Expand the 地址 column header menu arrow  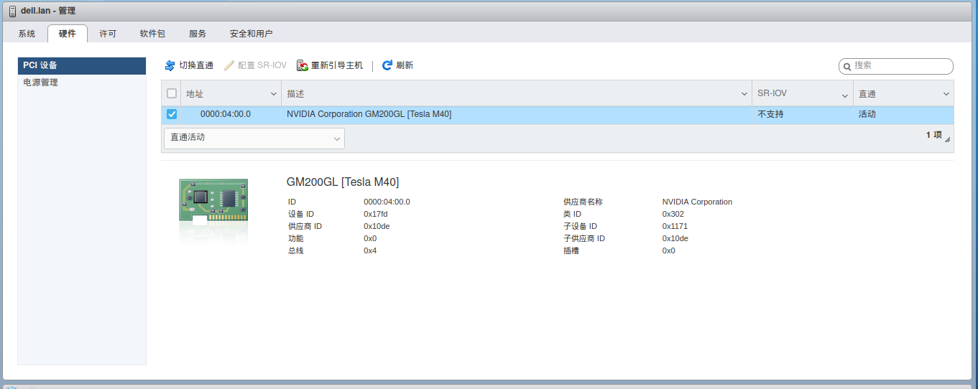click(x=273, y=94)
